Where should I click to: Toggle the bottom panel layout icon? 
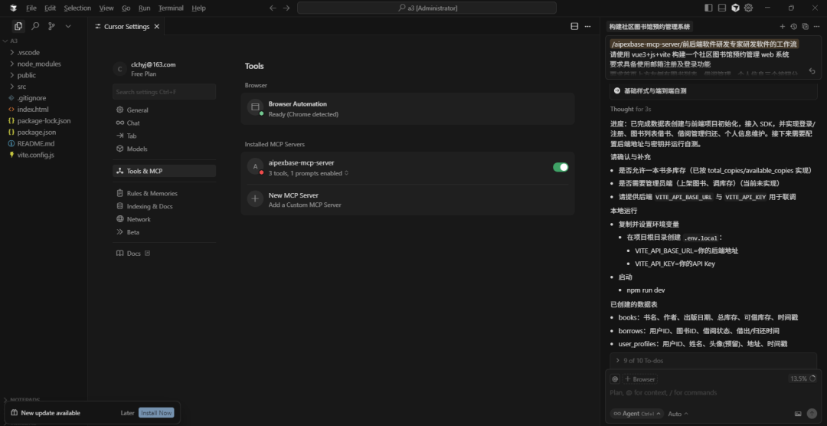(722, 8)
